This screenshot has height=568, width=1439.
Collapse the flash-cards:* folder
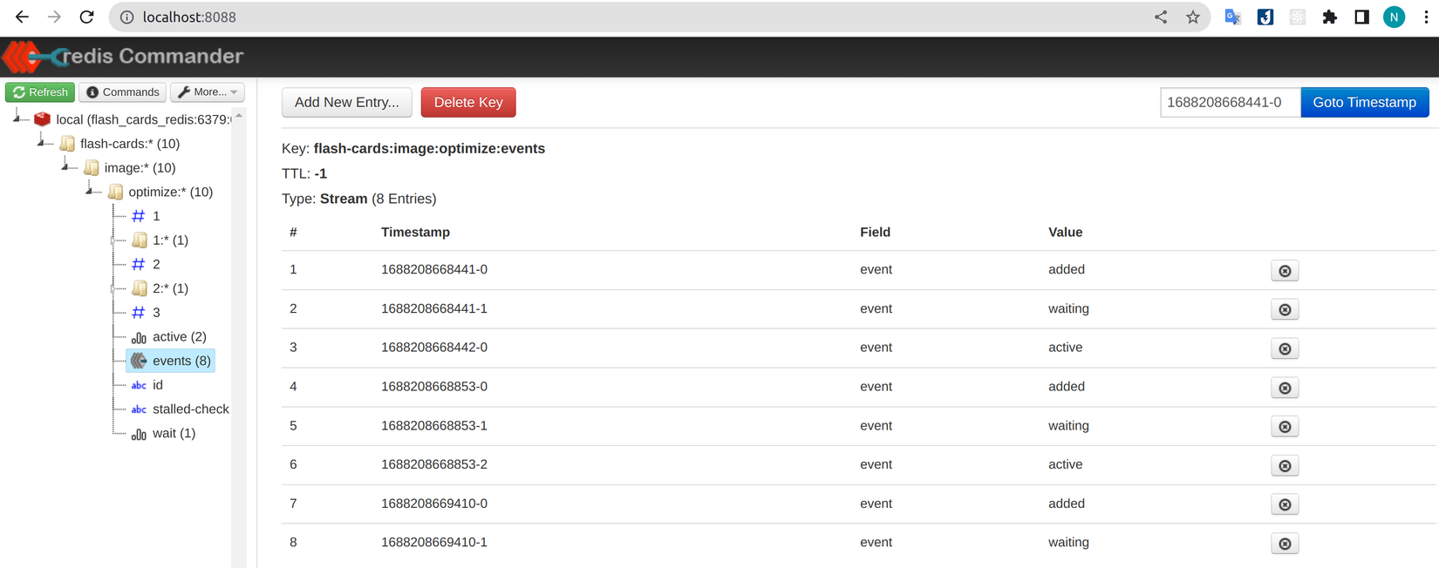click(41, 141)
